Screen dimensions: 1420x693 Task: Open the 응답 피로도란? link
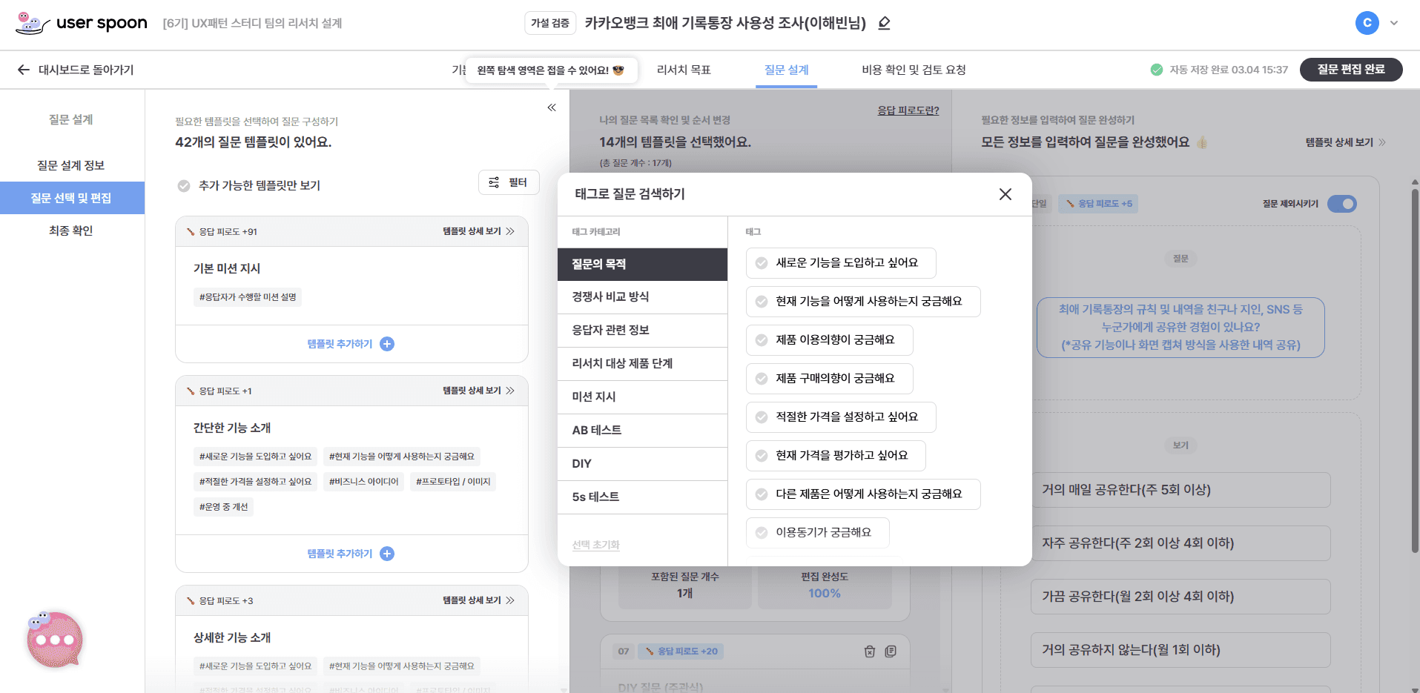click(908, 110)
